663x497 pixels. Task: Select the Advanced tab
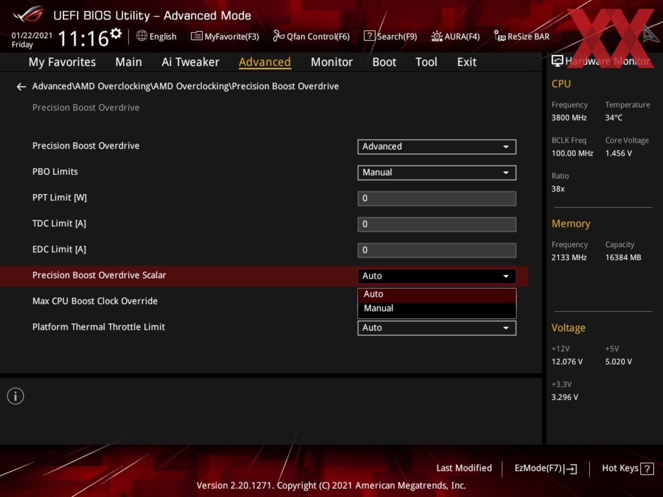click(x=265, y=62)
